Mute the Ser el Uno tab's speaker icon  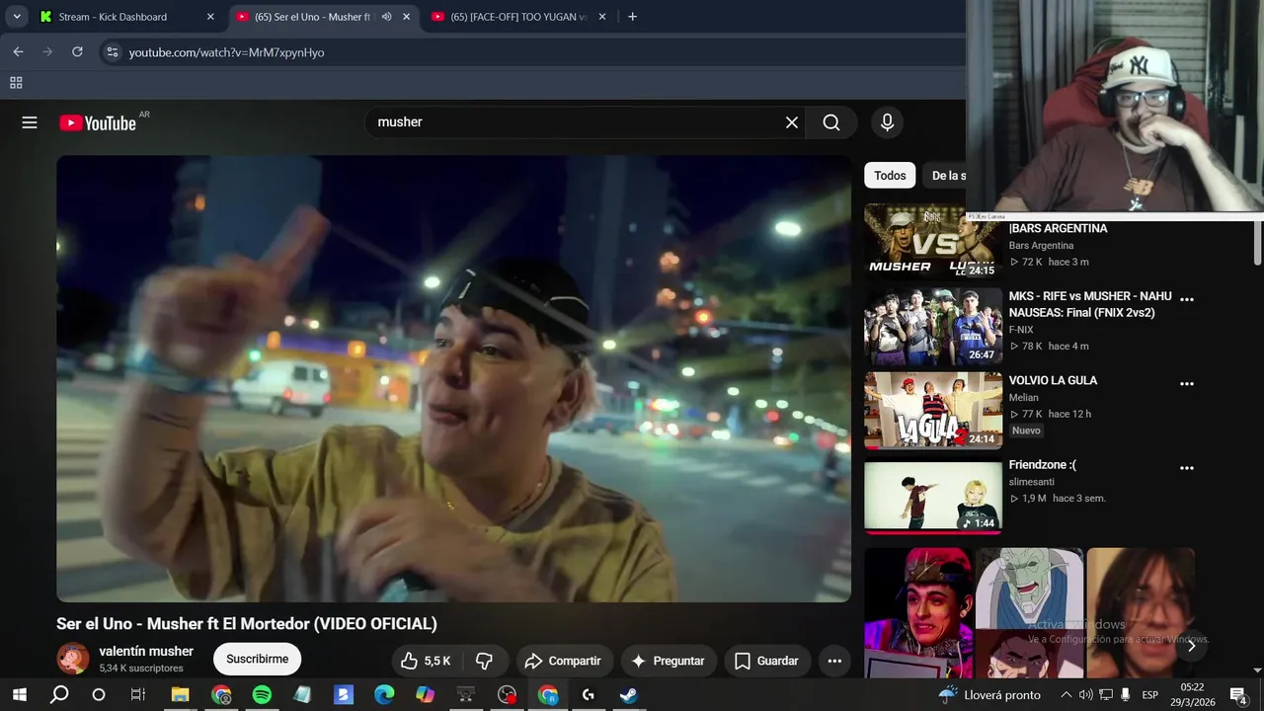coord(386,17)
